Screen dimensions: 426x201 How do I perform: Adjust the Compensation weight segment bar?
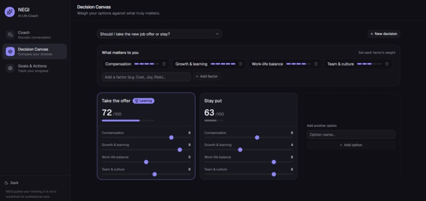[x=146, y=64]
